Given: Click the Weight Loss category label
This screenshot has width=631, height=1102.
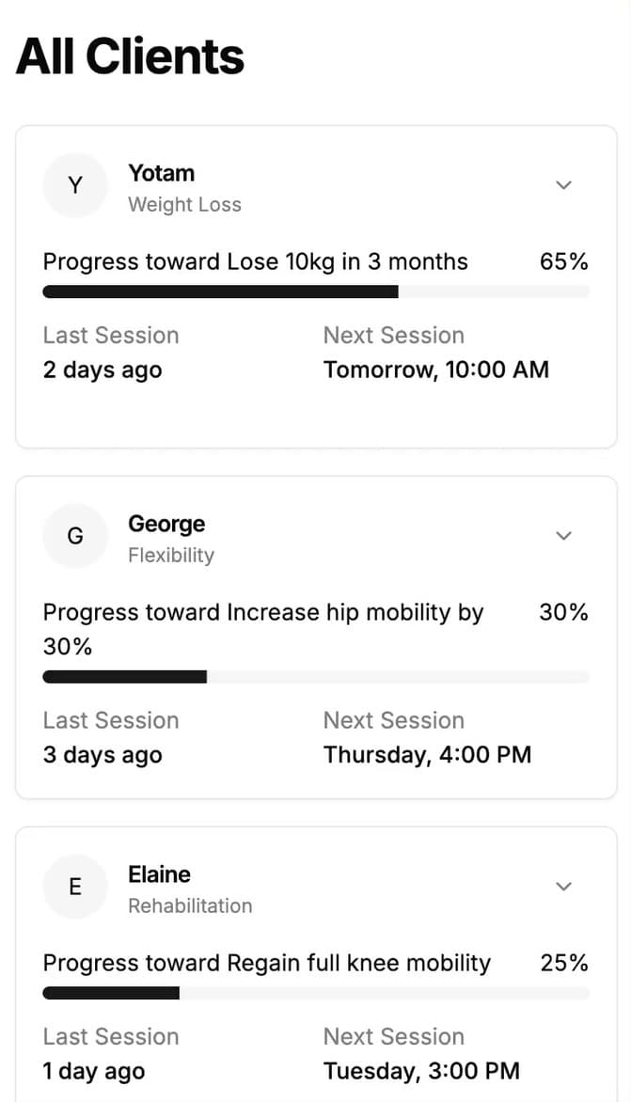Looking at the screenshot, I should (184, 205).
